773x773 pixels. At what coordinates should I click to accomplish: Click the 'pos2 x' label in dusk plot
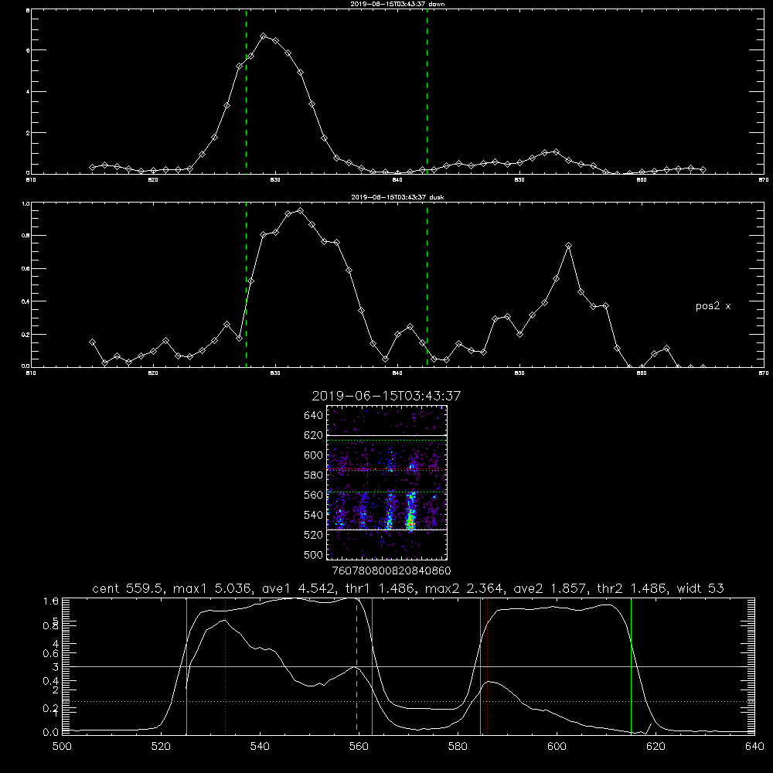click(713, 306)
